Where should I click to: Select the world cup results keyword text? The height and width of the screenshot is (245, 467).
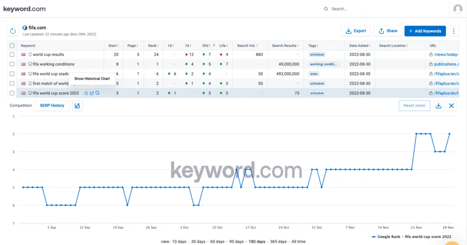pyautogui.click(x=48, y=54)
